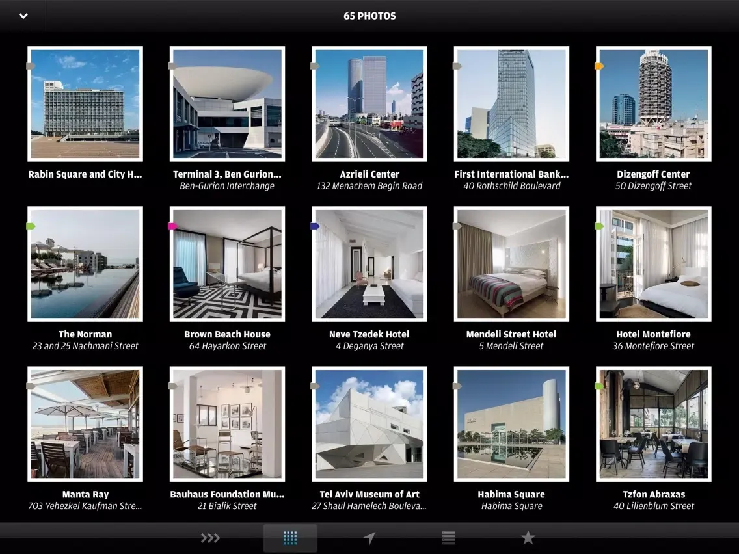The height and width of the screenshot is (554, 739).
Task: Open the Azrieli Center photo
Action: tap(369, 103)
